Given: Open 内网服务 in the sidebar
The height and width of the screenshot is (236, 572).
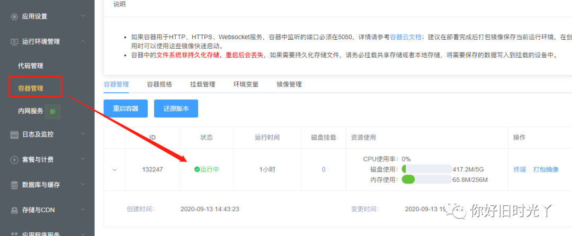Looking at the screenshot, I should 31,111.
